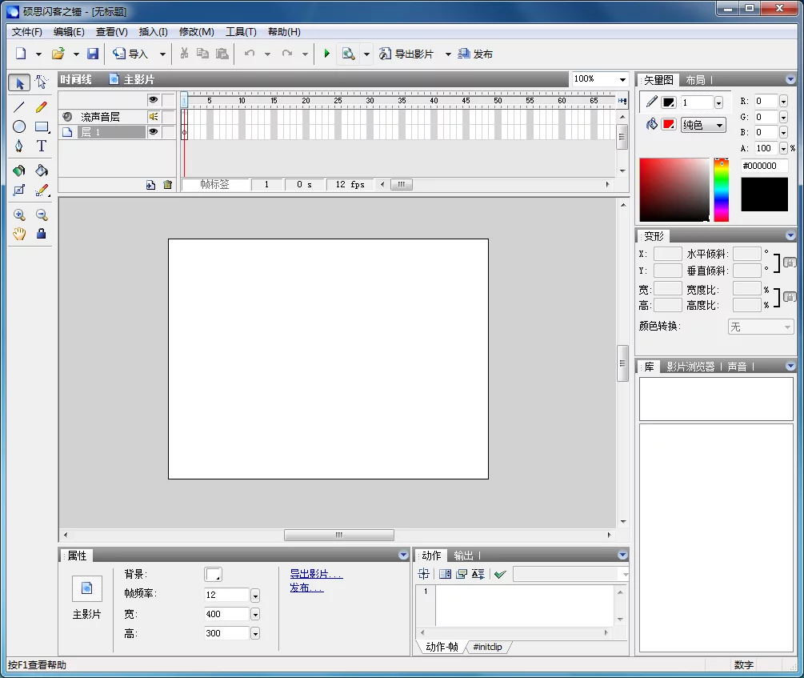Choose the Ellipse drawing tool
This screenshot has width=804, height=678.
(x=19, y=126)
